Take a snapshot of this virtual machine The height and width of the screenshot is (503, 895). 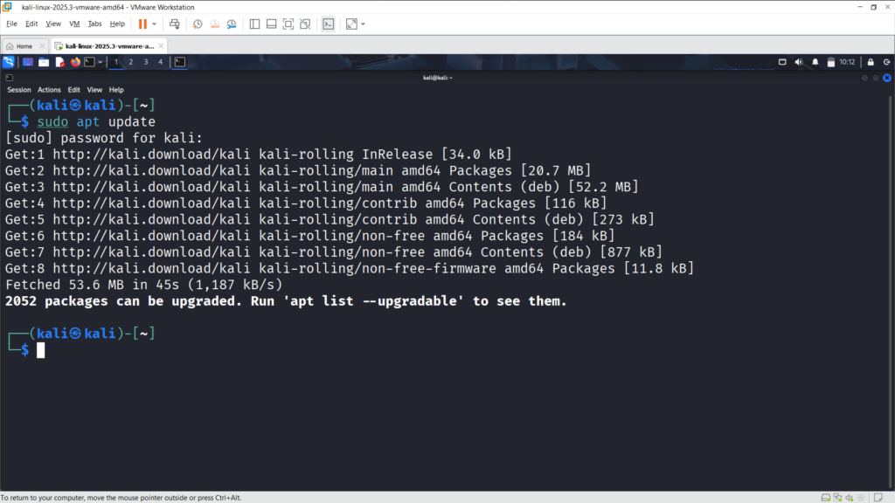[x=198, y=24]
